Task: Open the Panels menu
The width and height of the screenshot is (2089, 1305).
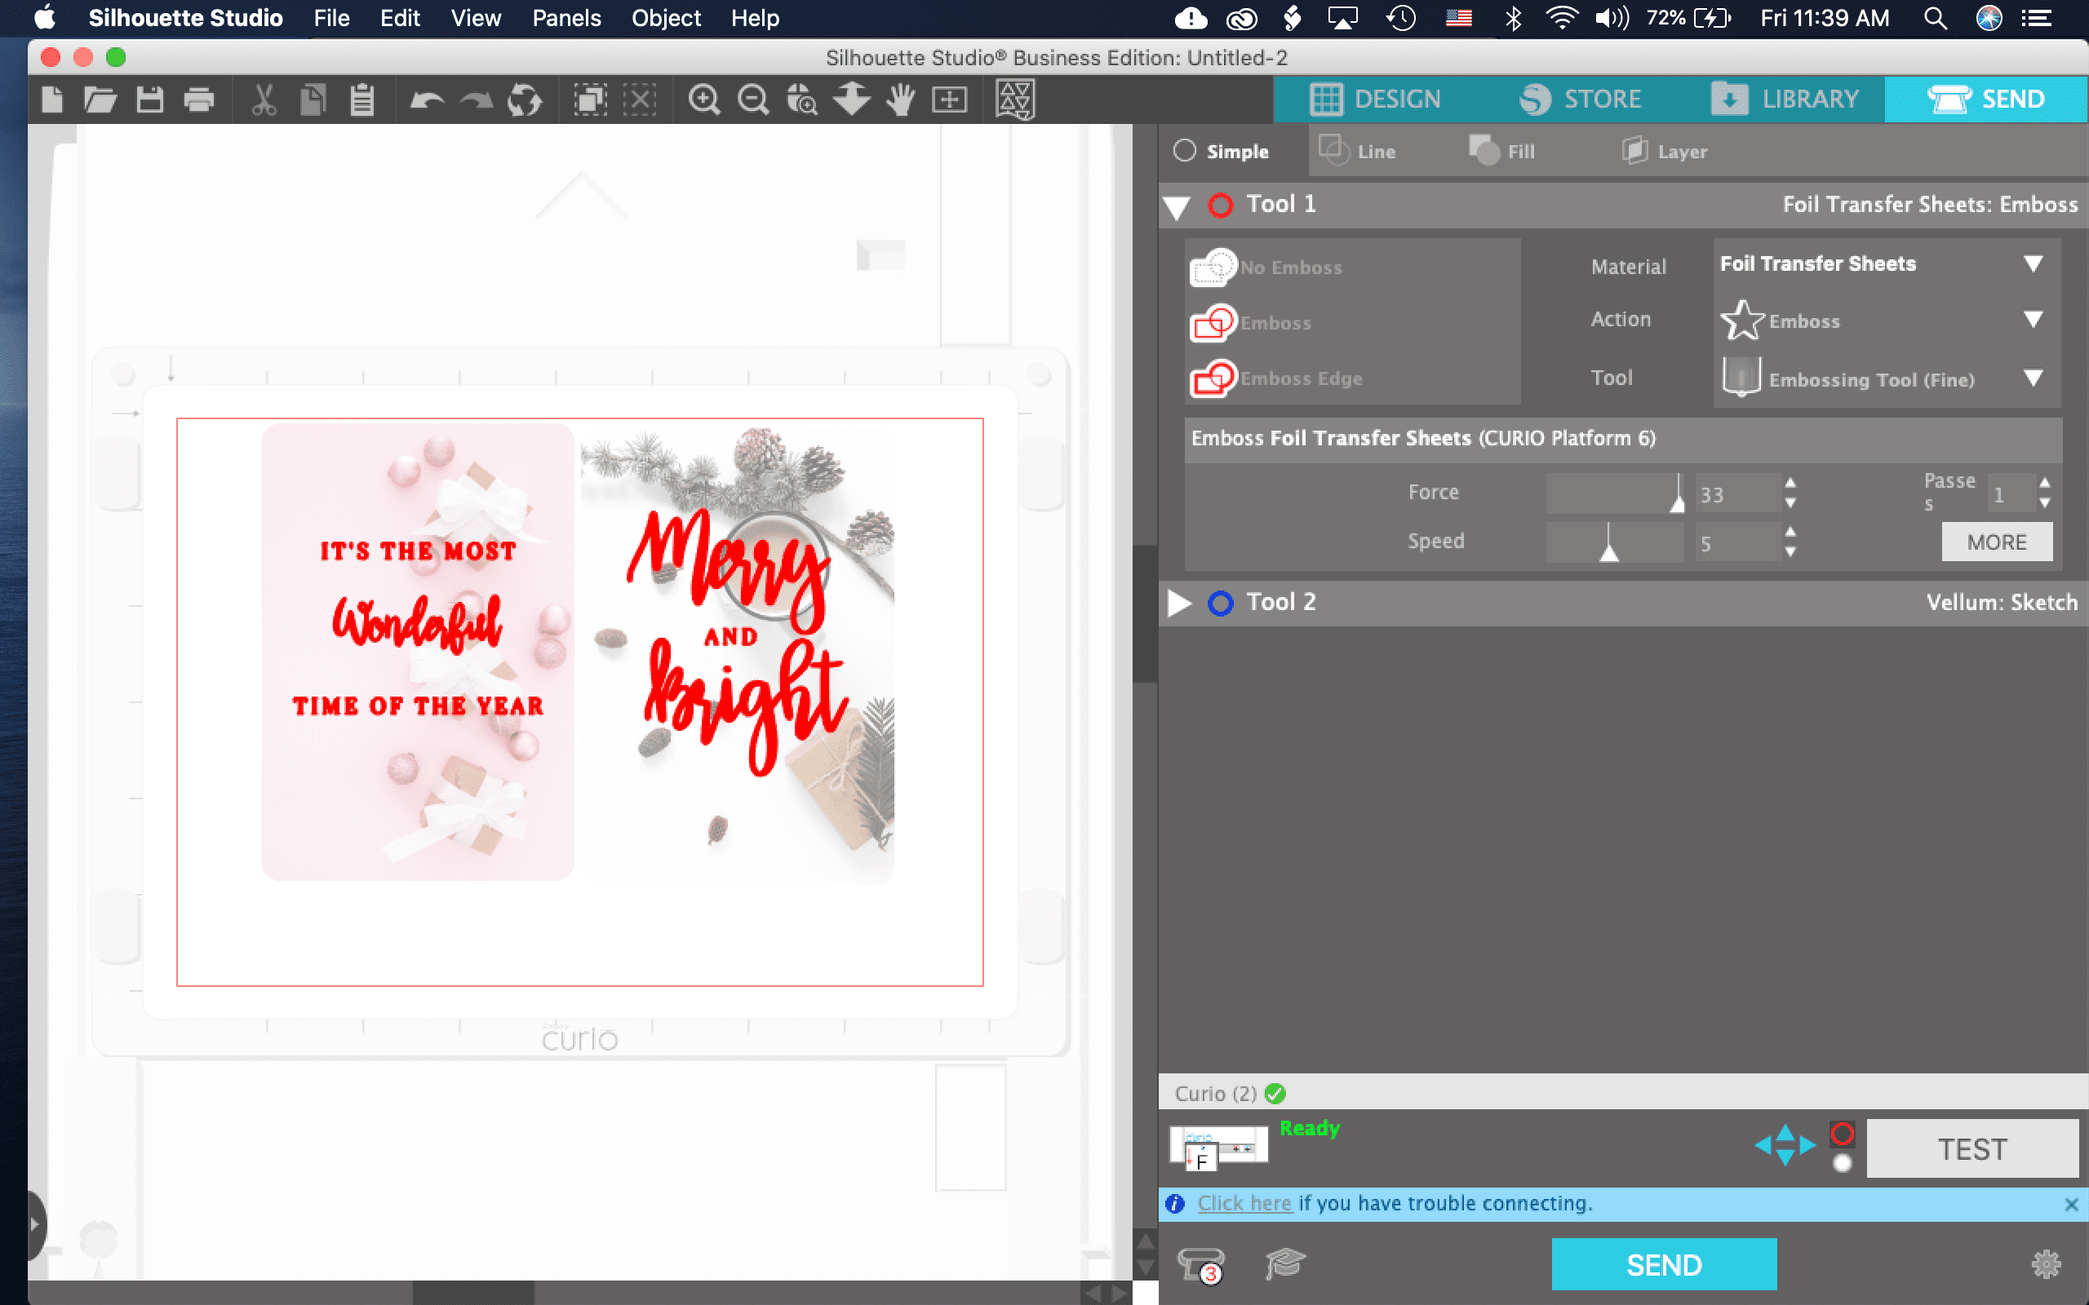Action: (565, 18)
